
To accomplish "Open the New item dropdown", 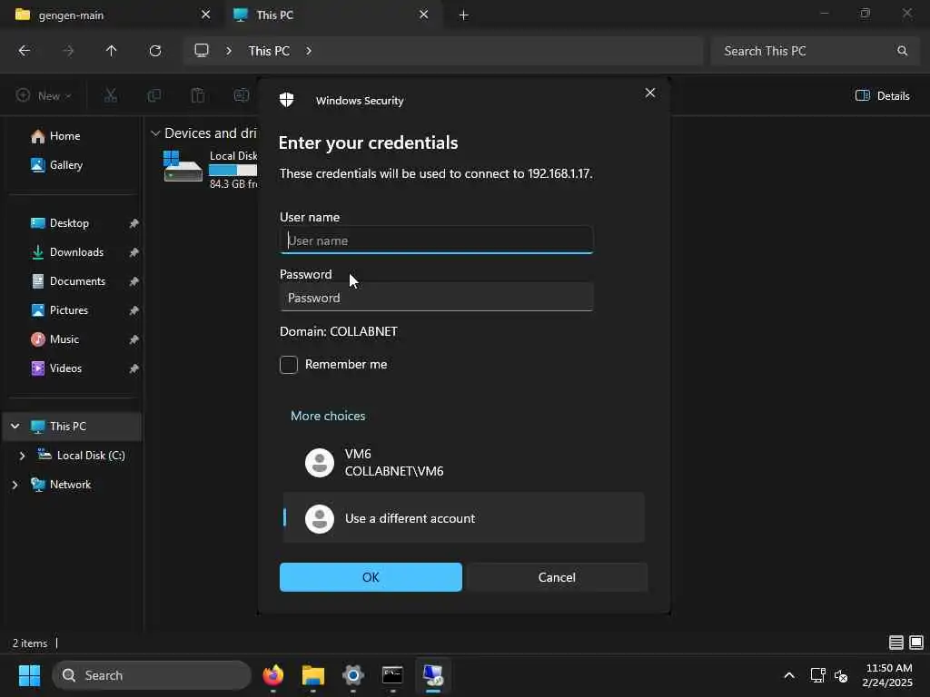I will coord(44,95).
